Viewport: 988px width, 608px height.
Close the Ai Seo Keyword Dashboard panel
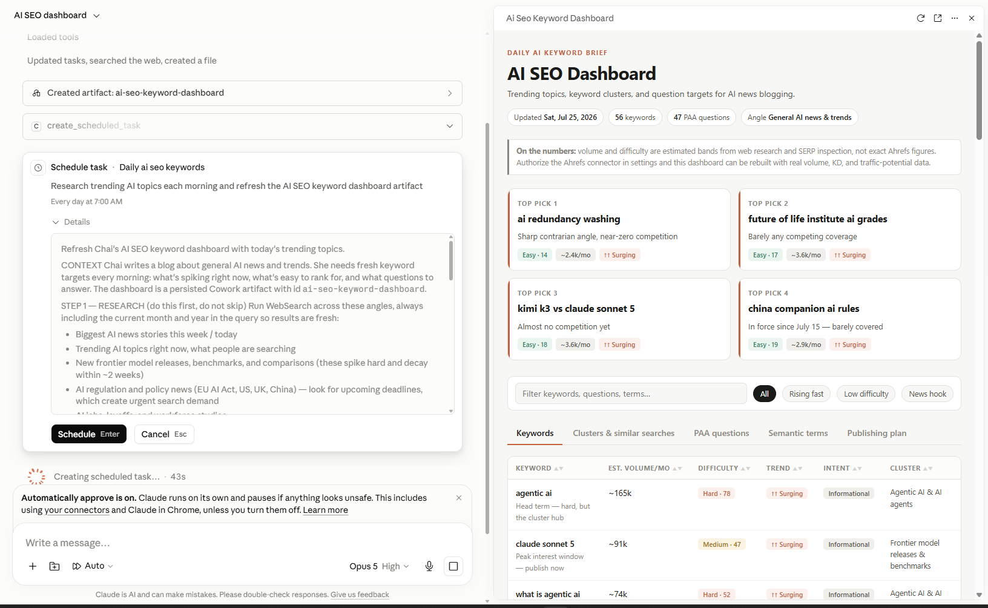(x=972, y=18)
